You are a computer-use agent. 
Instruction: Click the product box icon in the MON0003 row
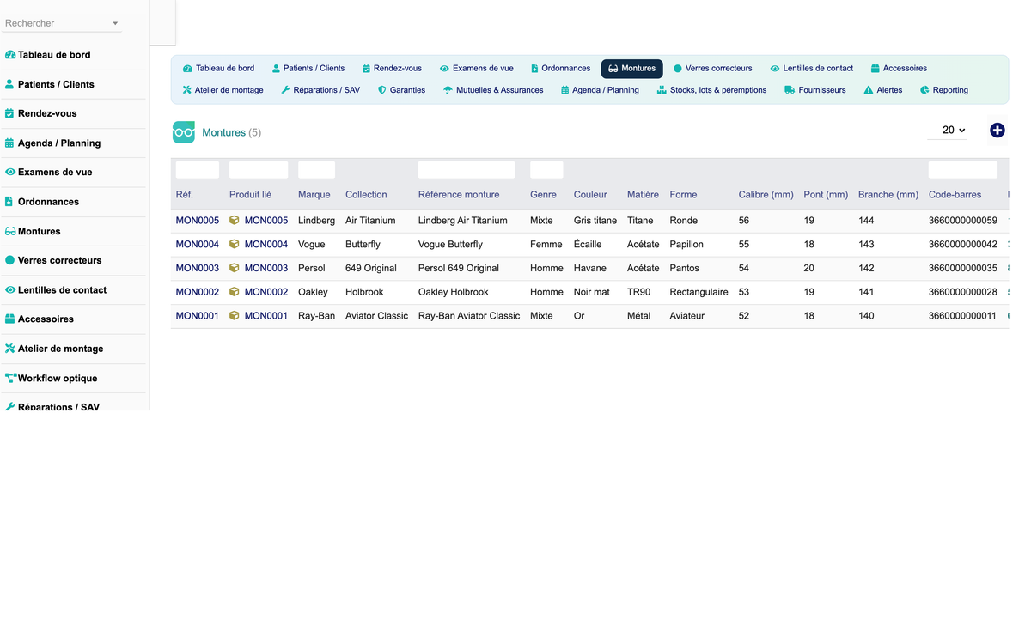(235, 268)
